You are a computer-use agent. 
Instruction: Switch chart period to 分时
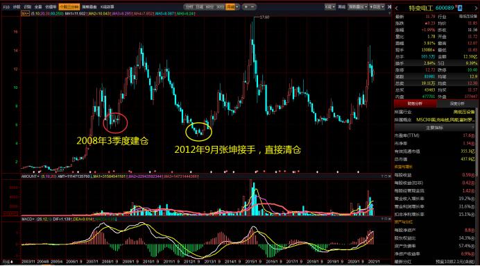pos(189,6)
